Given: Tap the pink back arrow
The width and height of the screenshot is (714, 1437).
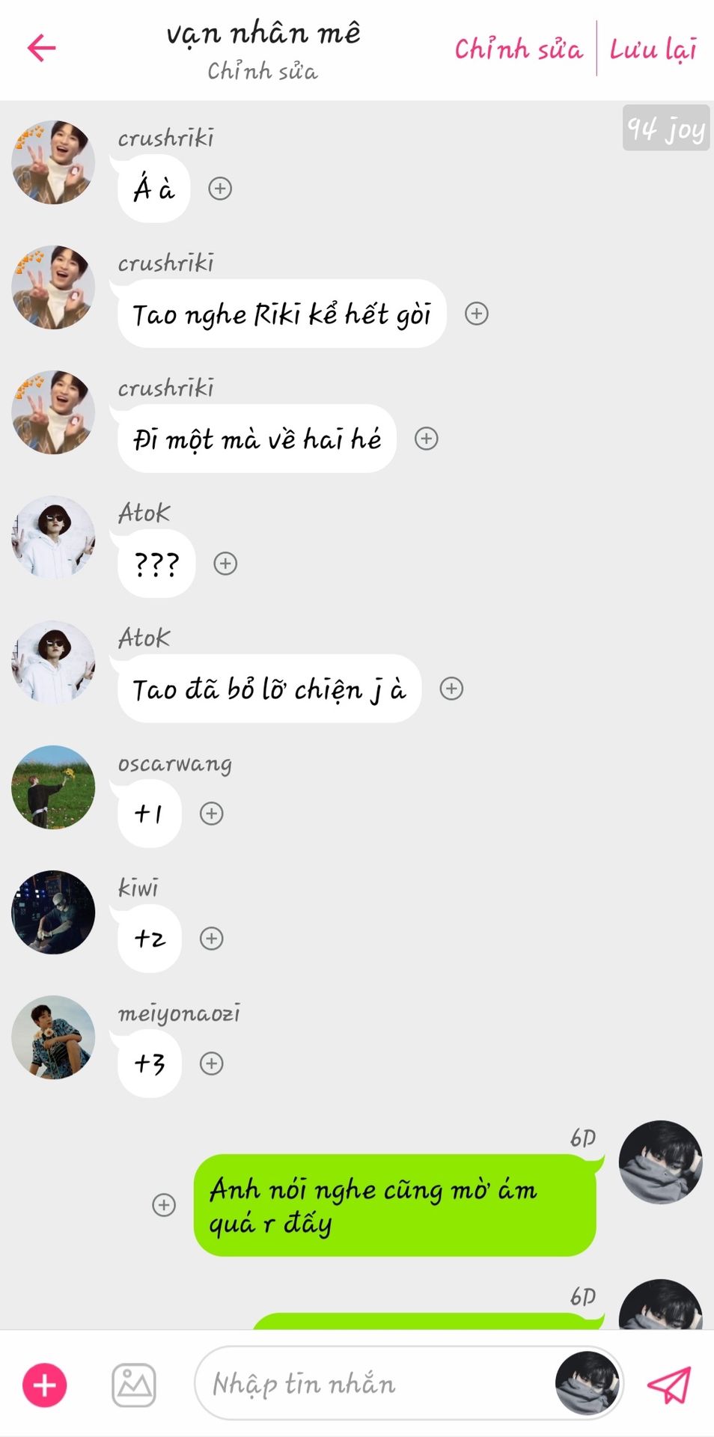Looking at the screenshot, I should [42, 48].
